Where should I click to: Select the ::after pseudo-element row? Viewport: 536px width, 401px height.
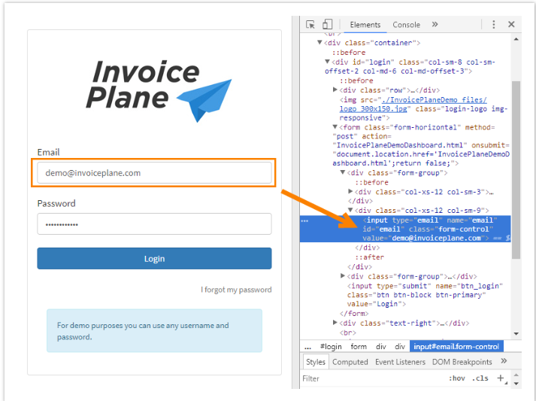[x=370, y=257]
